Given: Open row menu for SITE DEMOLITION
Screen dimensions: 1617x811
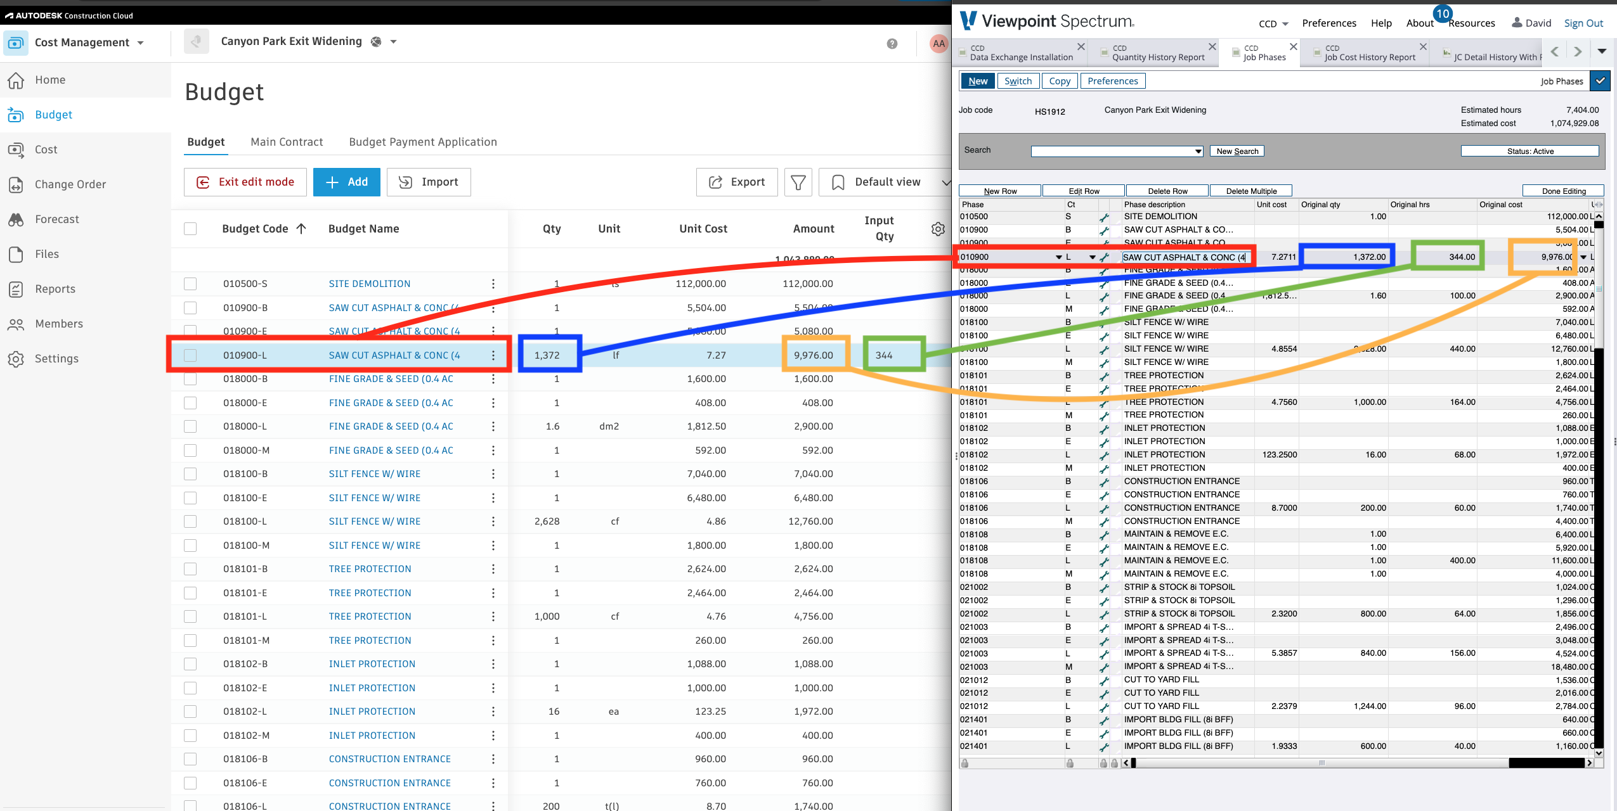Looking at the screenshot, I should click(x=493, y=284).
